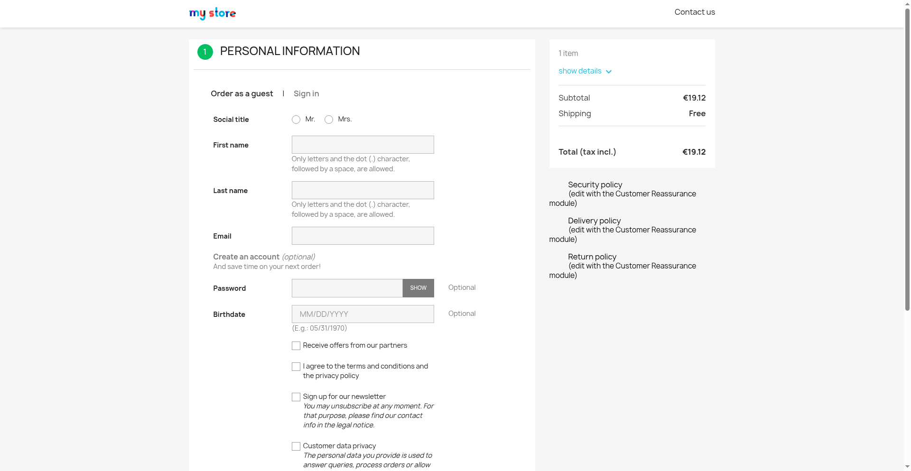Select the Mrs. social title
Screen dimensions: 911x471
(329, 120)
